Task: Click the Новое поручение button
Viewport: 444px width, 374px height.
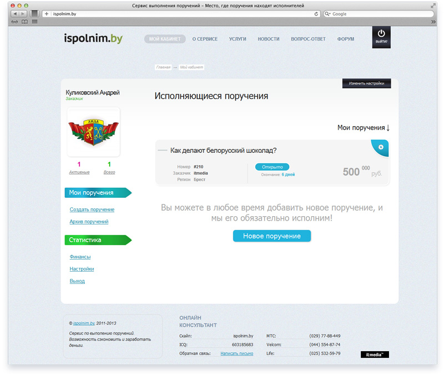Action: coord(272,236)
